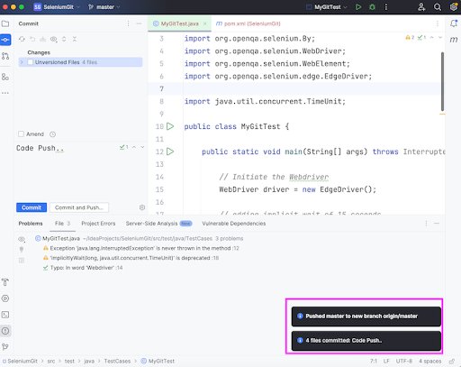Select the Typo 'Webdriver' problem row

[x=83, y=268]
